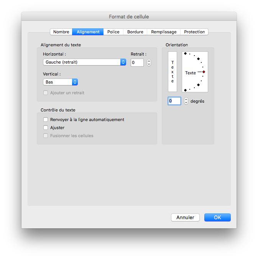The image size is (258, 259).
Task: Go to the Bordure tab
Action: click(135, 32)
